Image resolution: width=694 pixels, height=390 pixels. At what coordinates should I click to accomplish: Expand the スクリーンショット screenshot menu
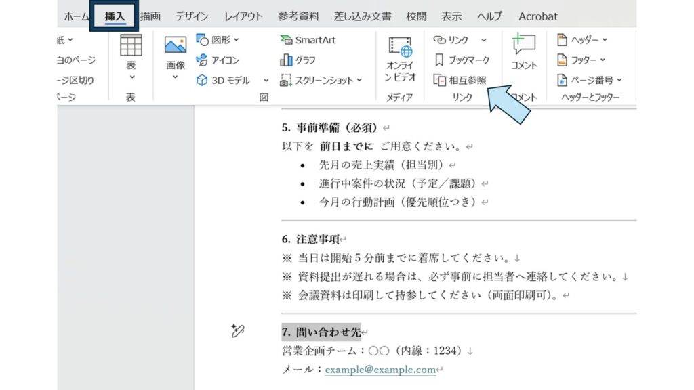pos(359,80)
